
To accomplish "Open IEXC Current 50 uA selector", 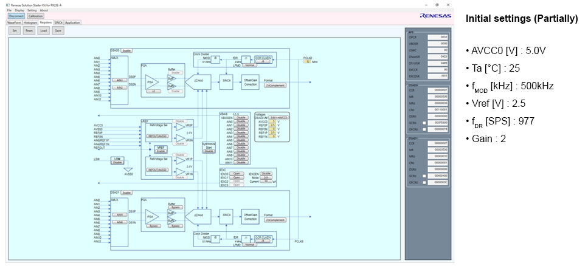I will click(x=266, y=181).
